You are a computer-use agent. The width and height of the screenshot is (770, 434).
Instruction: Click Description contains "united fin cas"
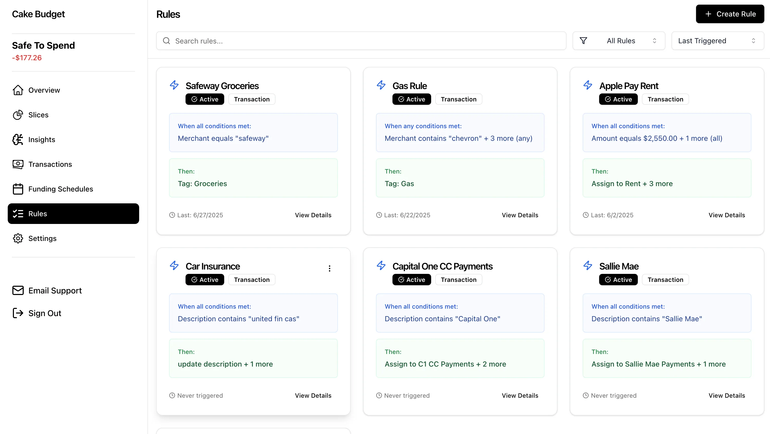[x=238, y=318]
